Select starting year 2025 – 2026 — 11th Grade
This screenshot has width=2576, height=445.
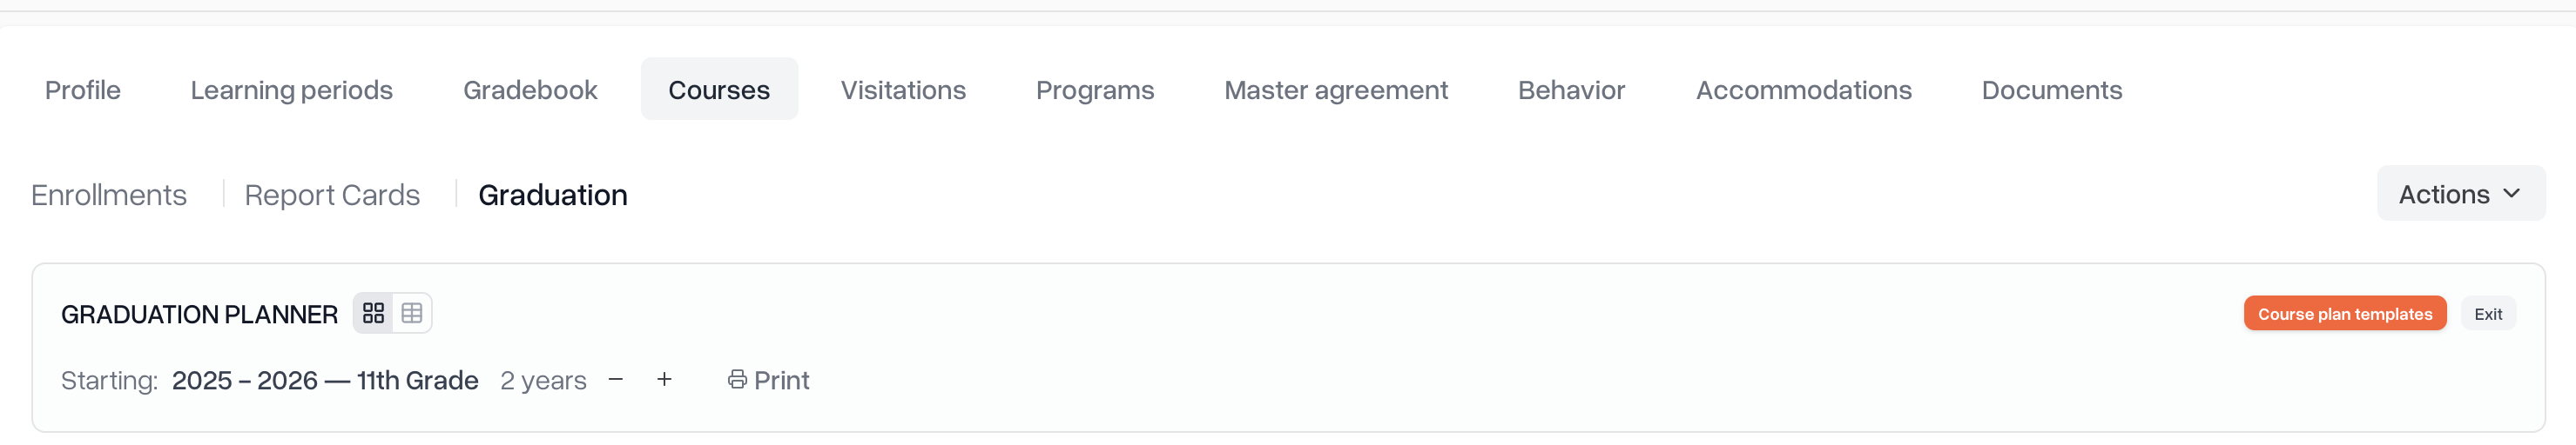(325, 380)
